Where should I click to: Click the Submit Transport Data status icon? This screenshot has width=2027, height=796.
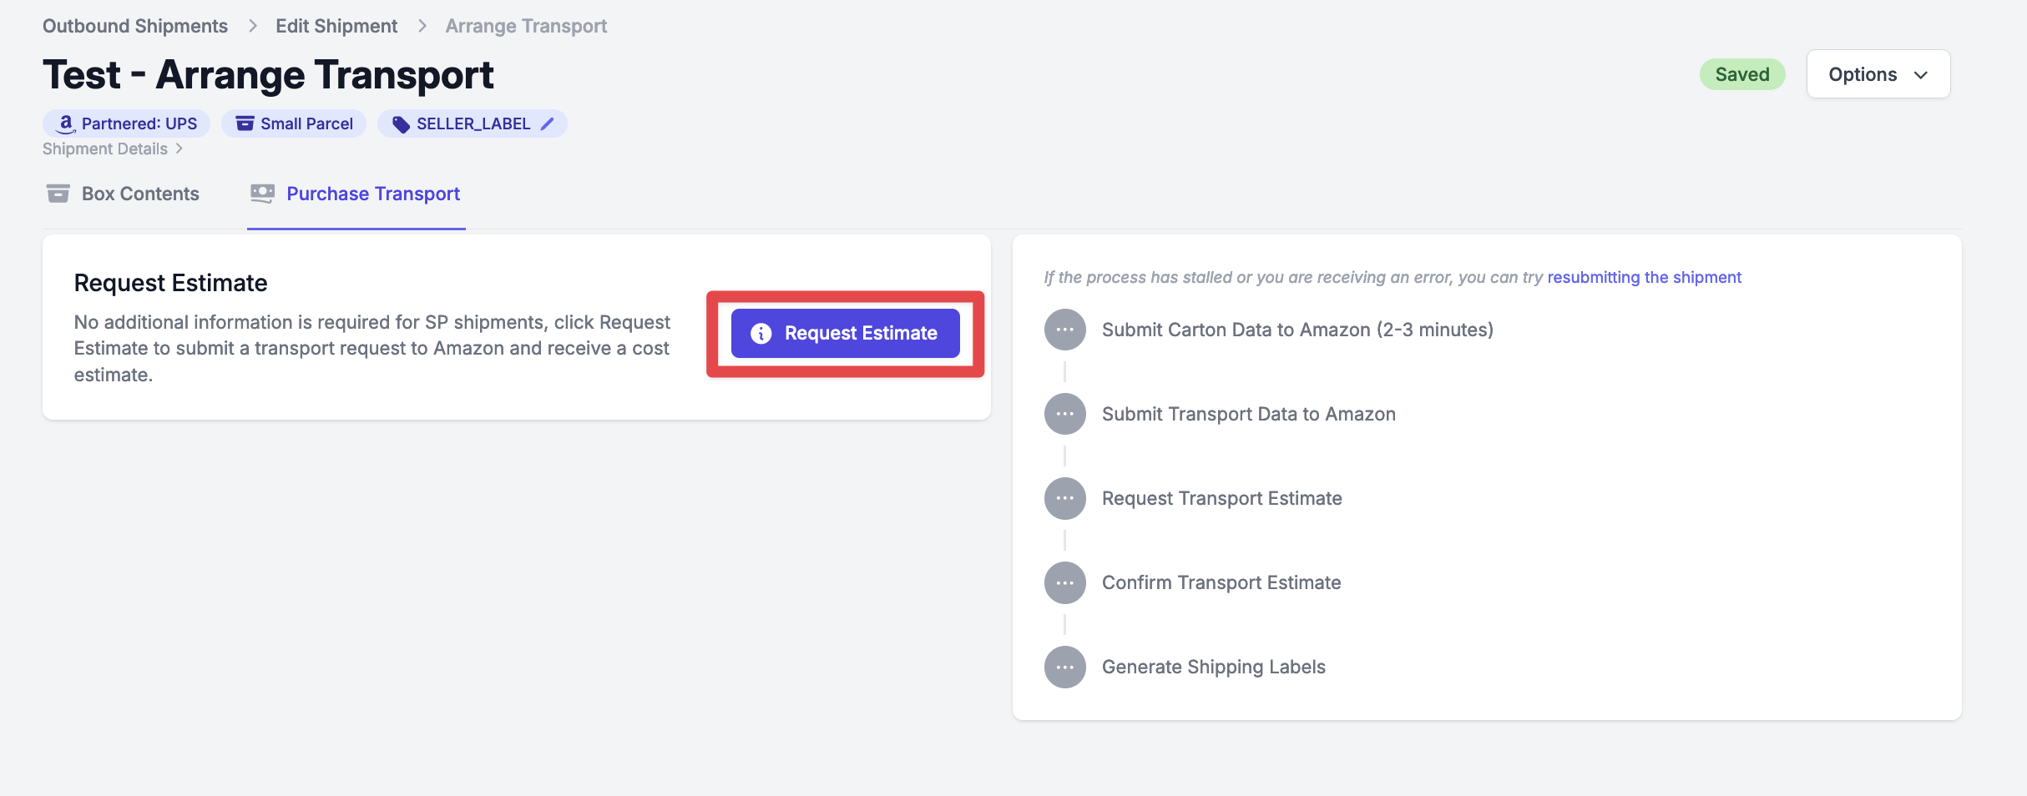[x=1064, y=414]
